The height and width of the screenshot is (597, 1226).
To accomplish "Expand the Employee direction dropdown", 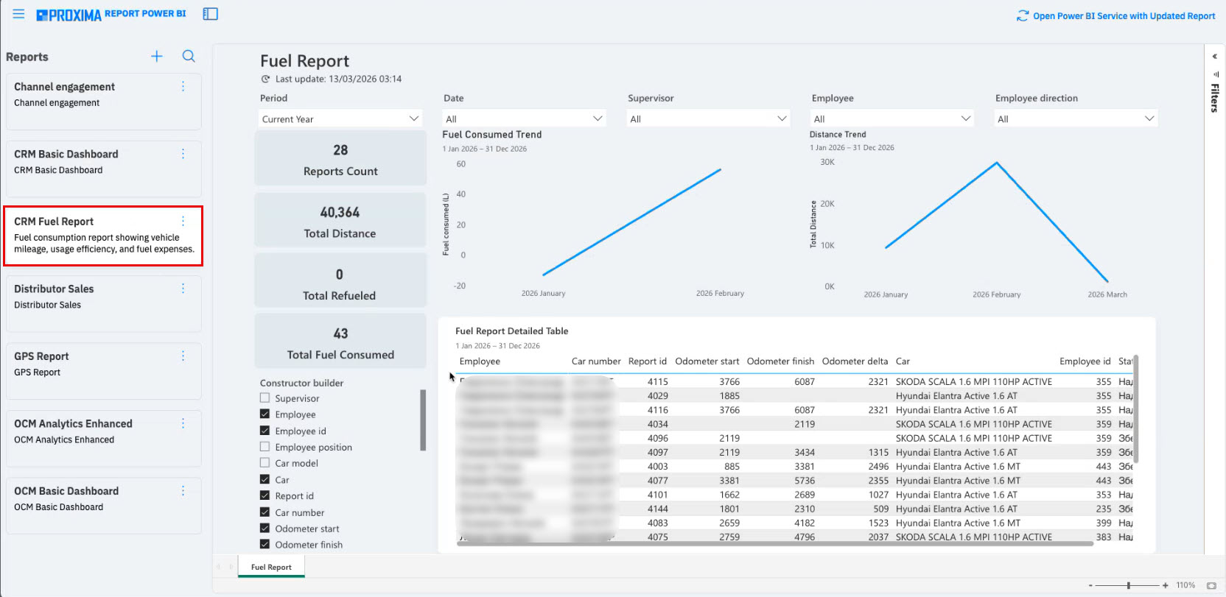I will (1075, 119).
